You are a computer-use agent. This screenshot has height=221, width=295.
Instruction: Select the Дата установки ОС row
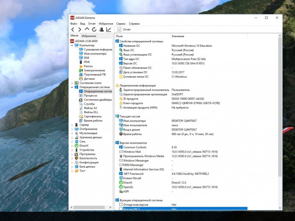pos(181,72)
